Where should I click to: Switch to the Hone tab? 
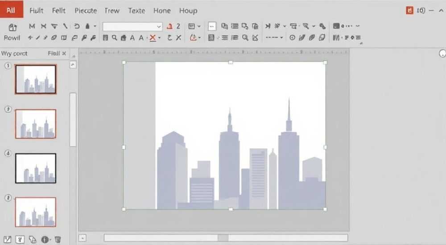pos(162,11)
